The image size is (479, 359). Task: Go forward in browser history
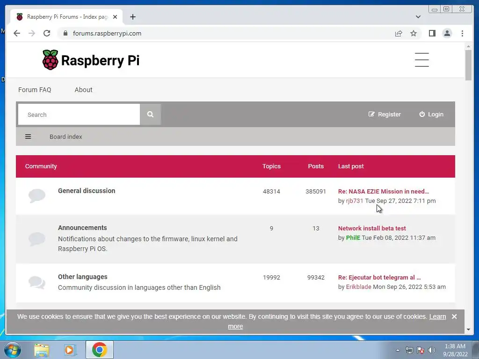(32, 33)
